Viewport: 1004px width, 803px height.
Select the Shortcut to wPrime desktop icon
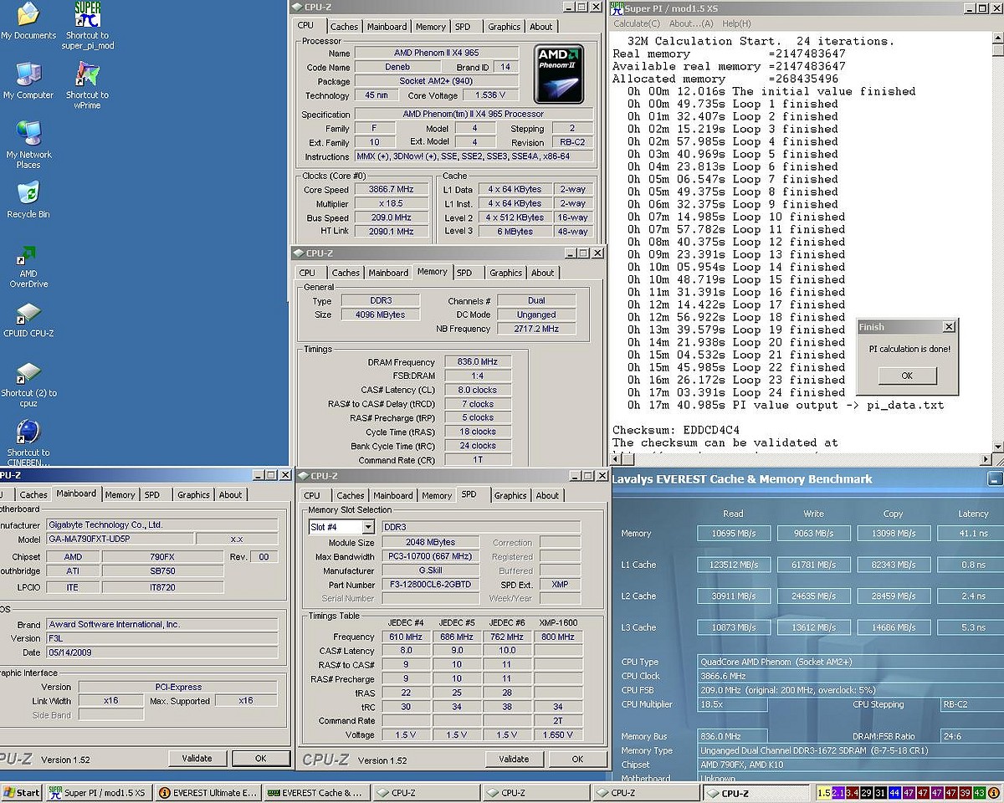point(87,85)
